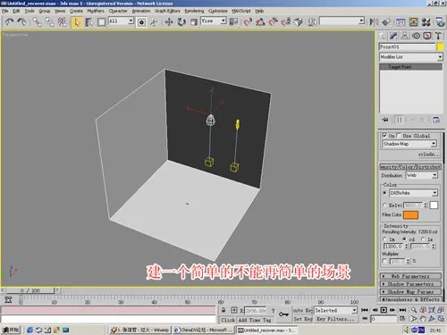This screenshot has width=447, height=335.
Task: Choose the Rectangular Selection Region tool
Action: click(x=102, y=22)
